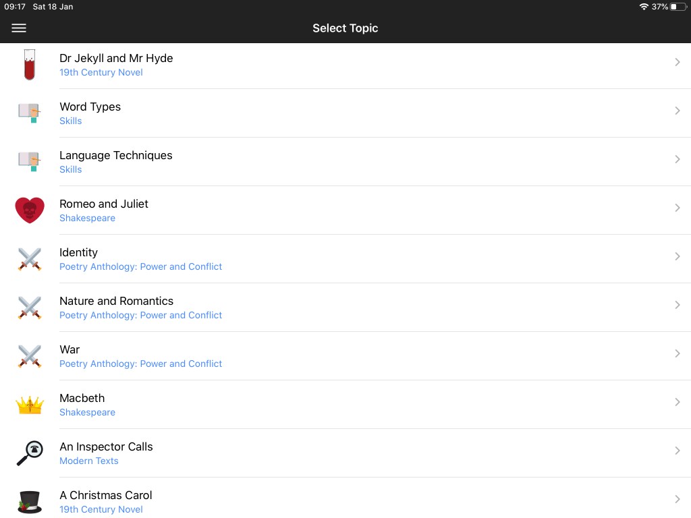Select the Romeo and Juliet topic

[x=104, y=204]
